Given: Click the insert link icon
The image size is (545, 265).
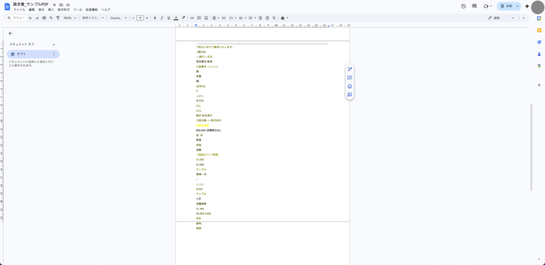Looking at the screenshot, I should pyautogui.click(x=192, y=18).
